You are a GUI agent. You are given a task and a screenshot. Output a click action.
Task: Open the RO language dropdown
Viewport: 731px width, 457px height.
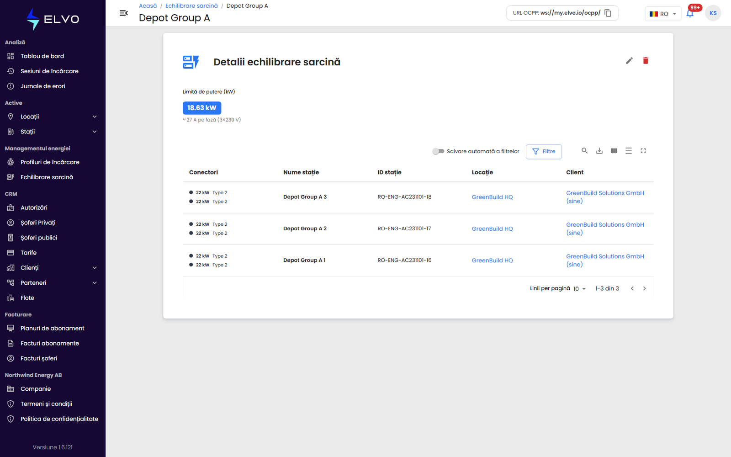[x=663, y=14]
